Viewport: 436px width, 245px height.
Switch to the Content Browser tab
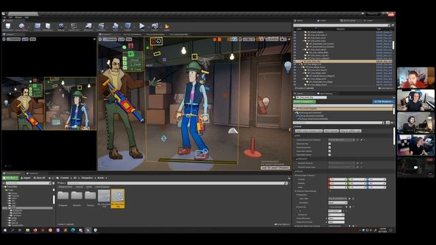(12, 174)
